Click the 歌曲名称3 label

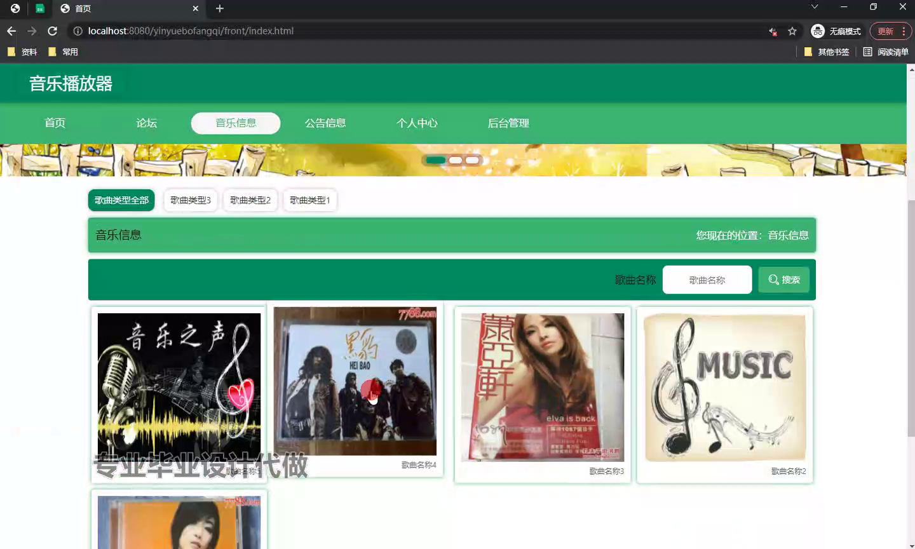click(x=606, y=471)
